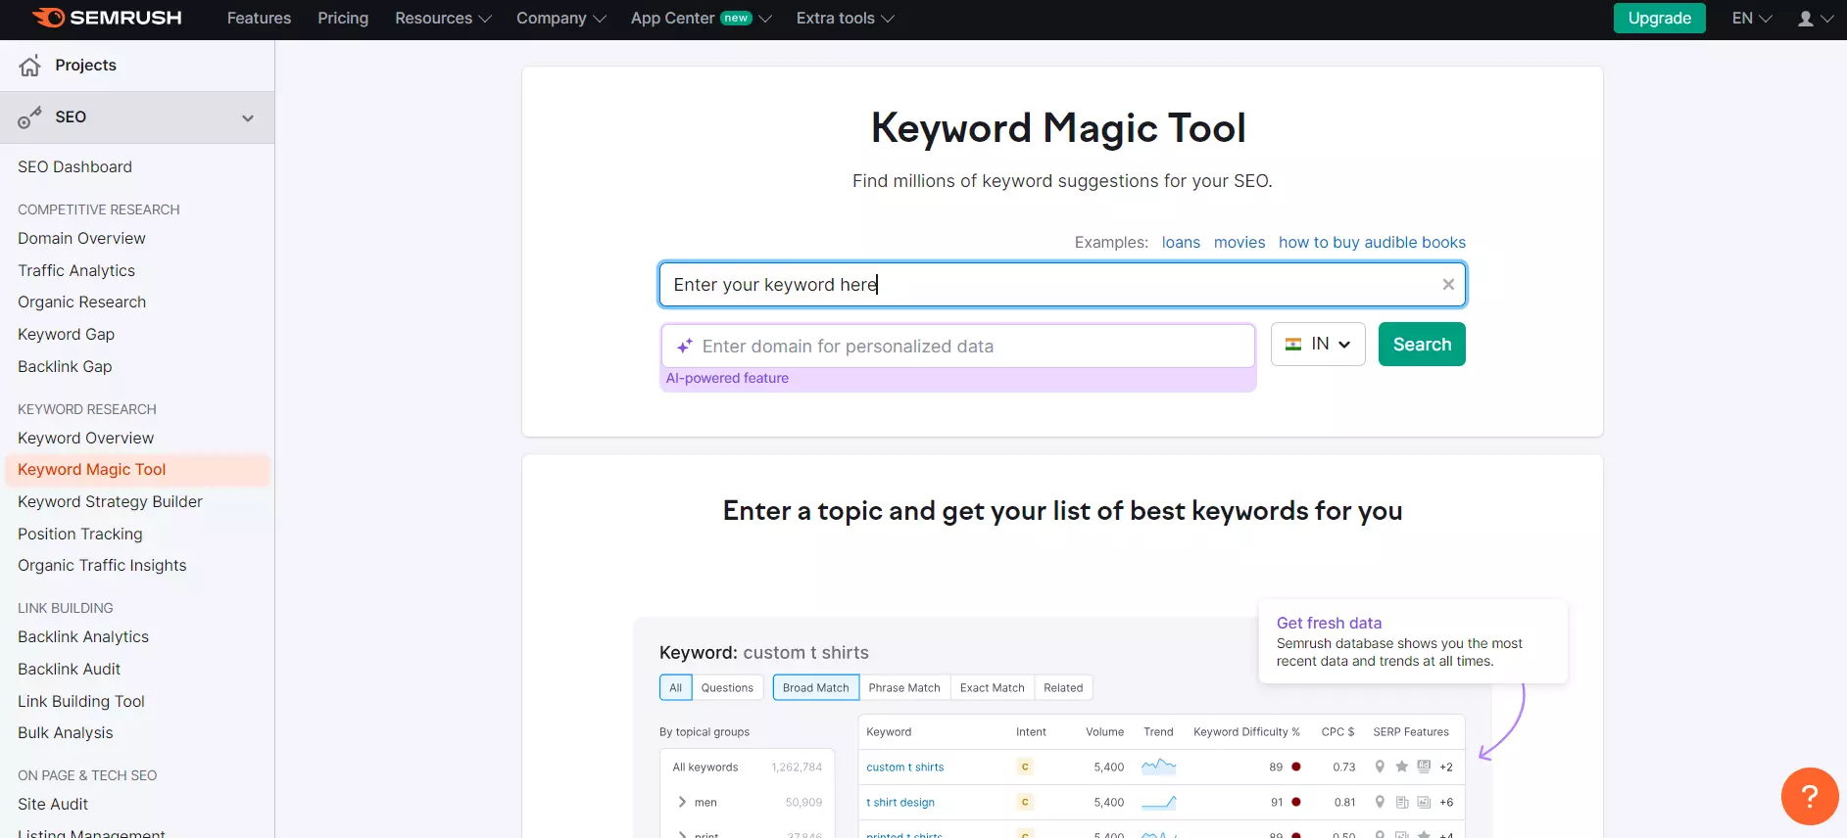The width and height of the screenshot is (1847, 838).
Task: Select the Related tab
Action: 1063,688
